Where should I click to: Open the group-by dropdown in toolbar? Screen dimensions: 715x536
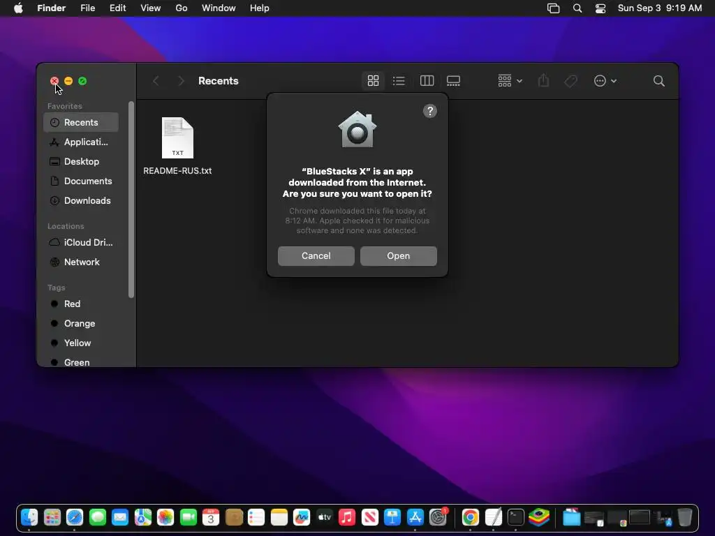click(510, 81)
